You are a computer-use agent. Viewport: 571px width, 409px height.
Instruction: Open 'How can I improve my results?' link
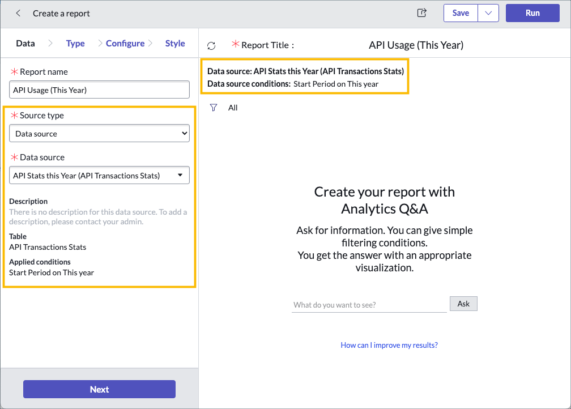[x=389, y=345]
